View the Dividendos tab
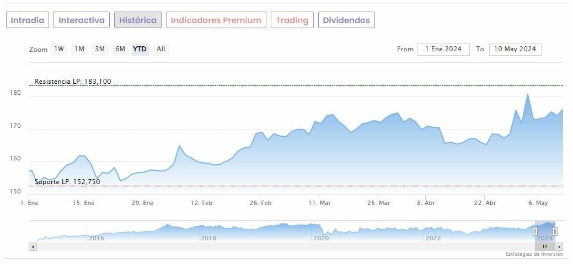This screenshot has width=573, height=264. pos(346,20)
